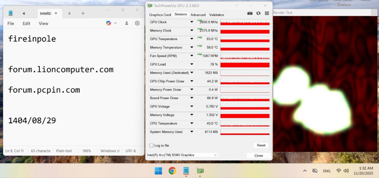Expand Copilot dropdown chevron in Notepad
Screen dimensions: 379x178
click(115, 23)
